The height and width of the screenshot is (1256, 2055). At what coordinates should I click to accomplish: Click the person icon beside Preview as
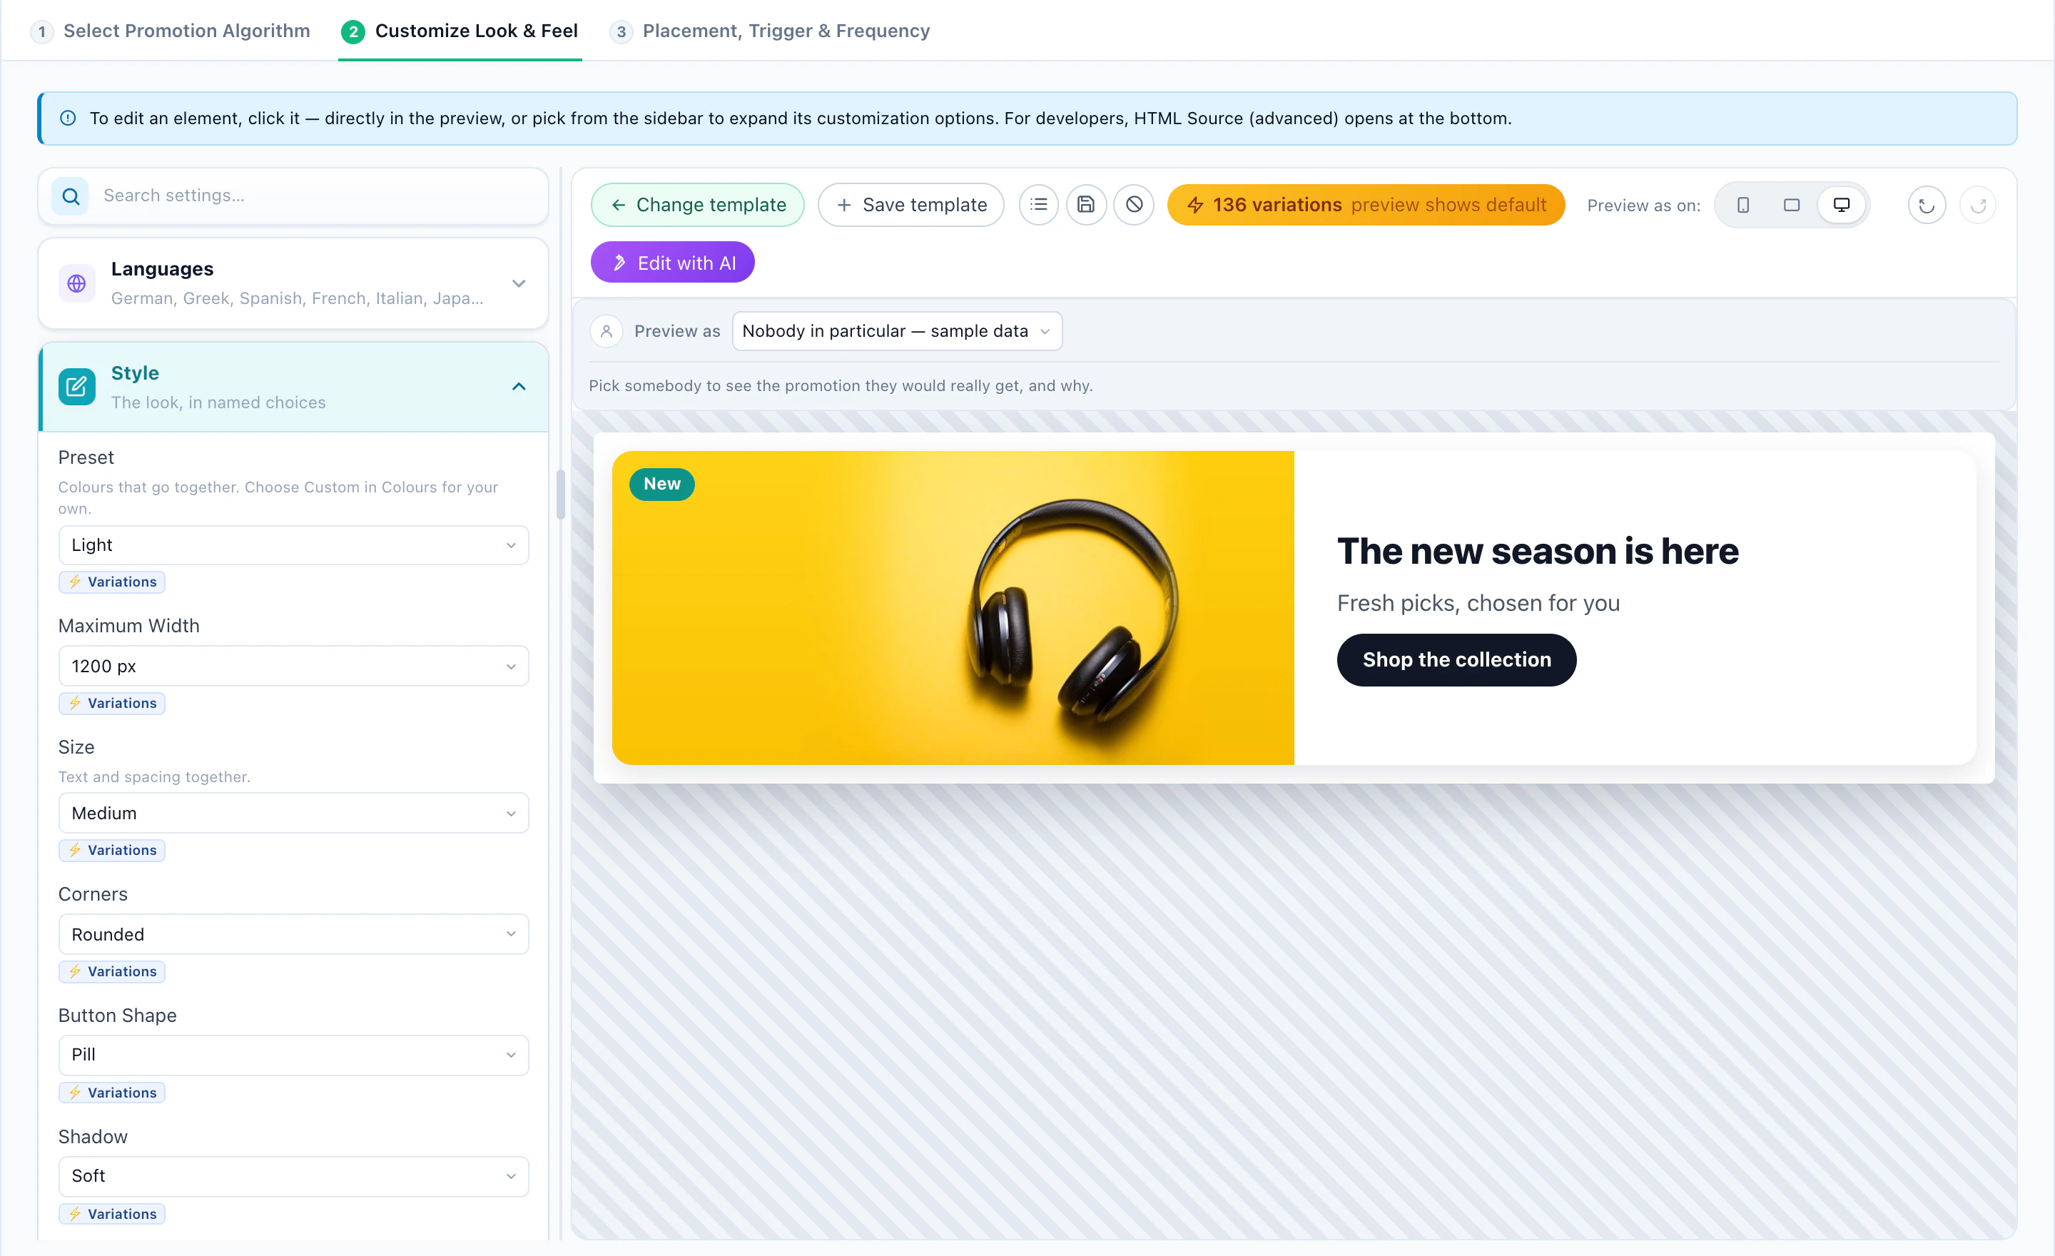[607, 331]
